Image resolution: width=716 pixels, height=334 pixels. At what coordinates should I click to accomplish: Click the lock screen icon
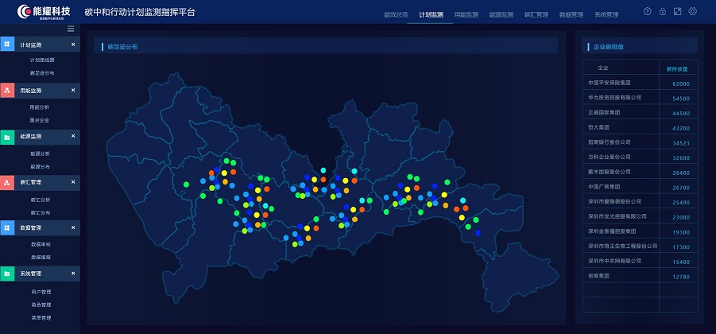[x=662, y=11]
